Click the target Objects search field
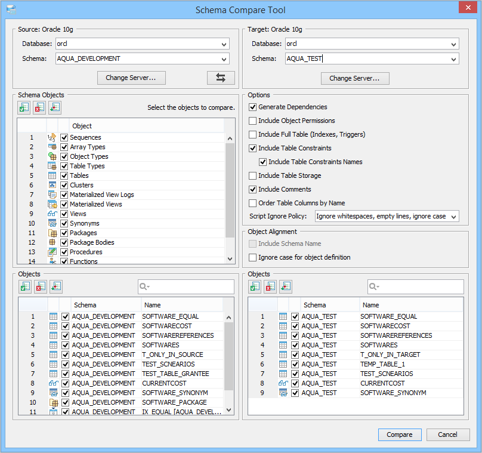482x453 pixels. click(x=416, y=286)
